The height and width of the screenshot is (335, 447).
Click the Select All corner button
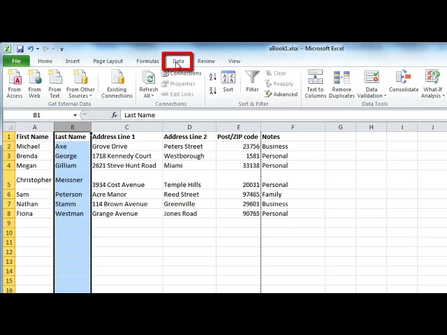tap(9, 127)
